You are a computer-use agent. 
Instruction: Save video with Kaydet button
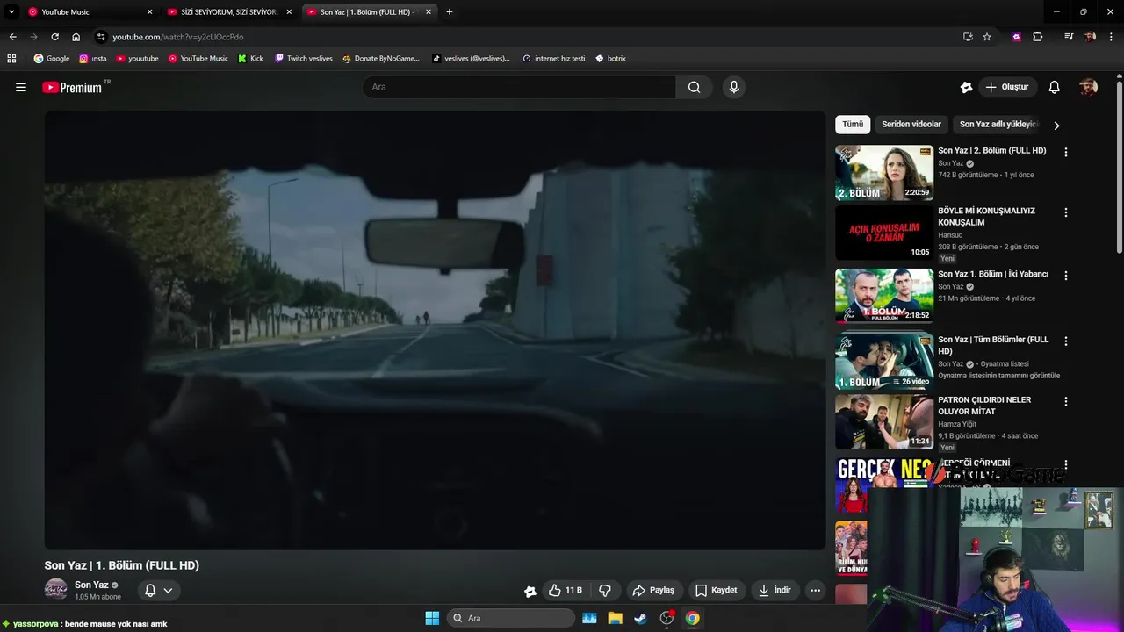pyautogui.click(x=717, y=591)
